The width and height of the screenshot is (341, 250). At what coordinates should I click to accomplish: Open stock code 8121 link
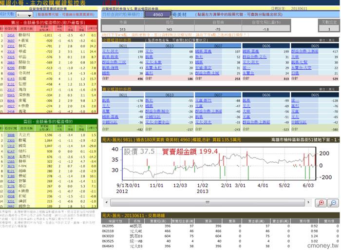click(11, 171)
